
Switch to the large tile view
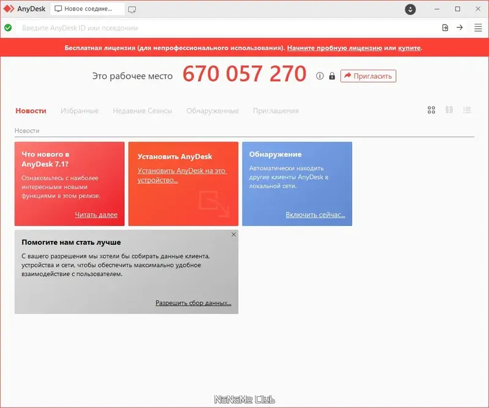tap(431, 110)
